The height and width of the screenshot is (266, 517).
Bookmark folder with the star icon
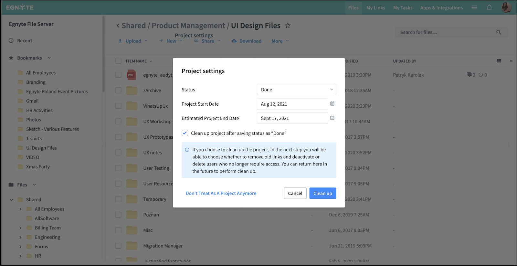288,26
